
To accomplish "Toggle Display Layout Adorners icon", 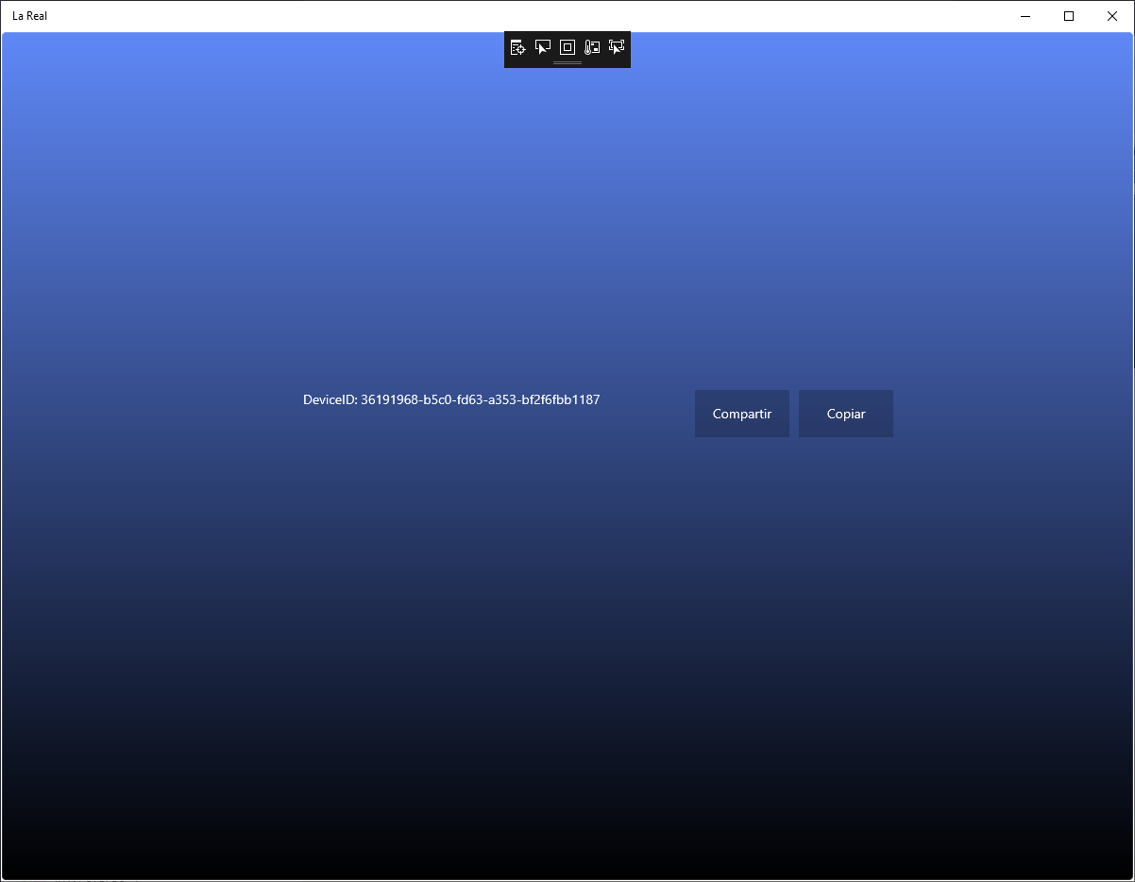I will [567, 47].
